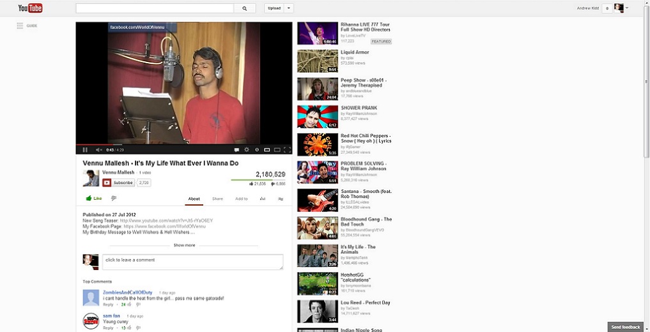Screen dimensions: 650x332
Task: Thumbs up ZombiesAndCallOfDuty comment
Action: click(x=129, y=305)
